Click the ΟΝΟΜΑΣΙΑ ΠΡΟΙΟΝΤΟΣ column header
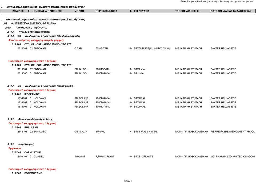Screen dimensions: 256x182 click(x=48, y=11)
